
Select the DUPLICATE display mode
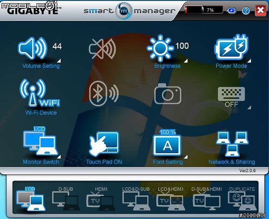click(242, 199)
